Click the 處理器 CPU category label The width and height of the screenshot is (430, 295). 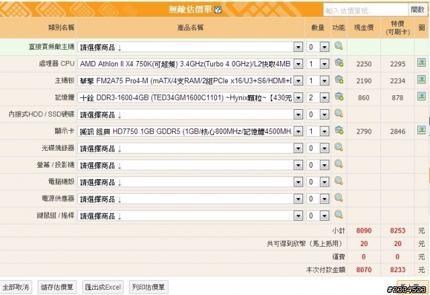pos(56,64)
